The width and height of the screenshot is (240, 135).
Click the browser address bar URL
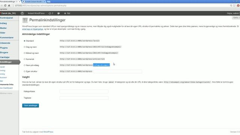tap(40, 6)
